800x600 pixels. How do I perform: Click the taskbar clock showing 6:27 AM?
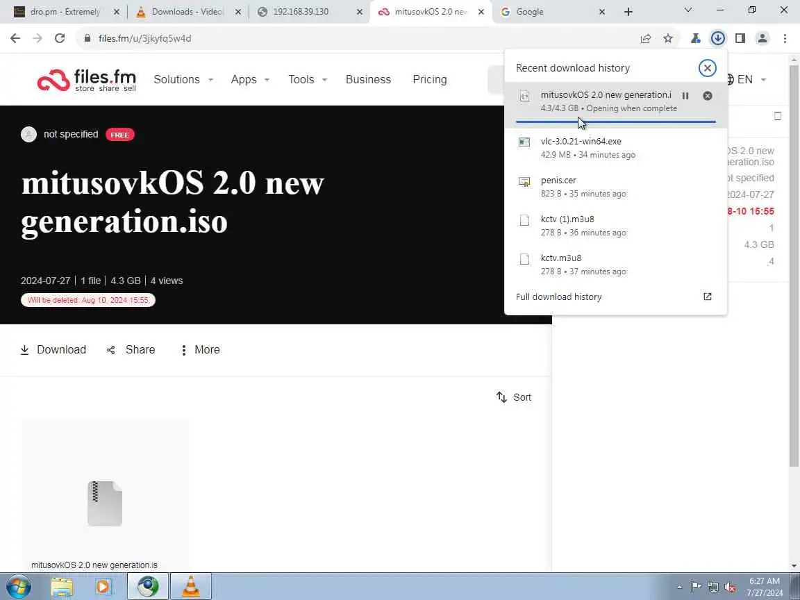(765, 587)
